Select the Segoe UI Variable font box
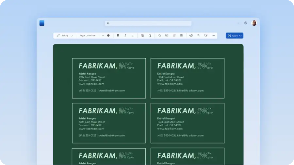 [x=87, y=35]
